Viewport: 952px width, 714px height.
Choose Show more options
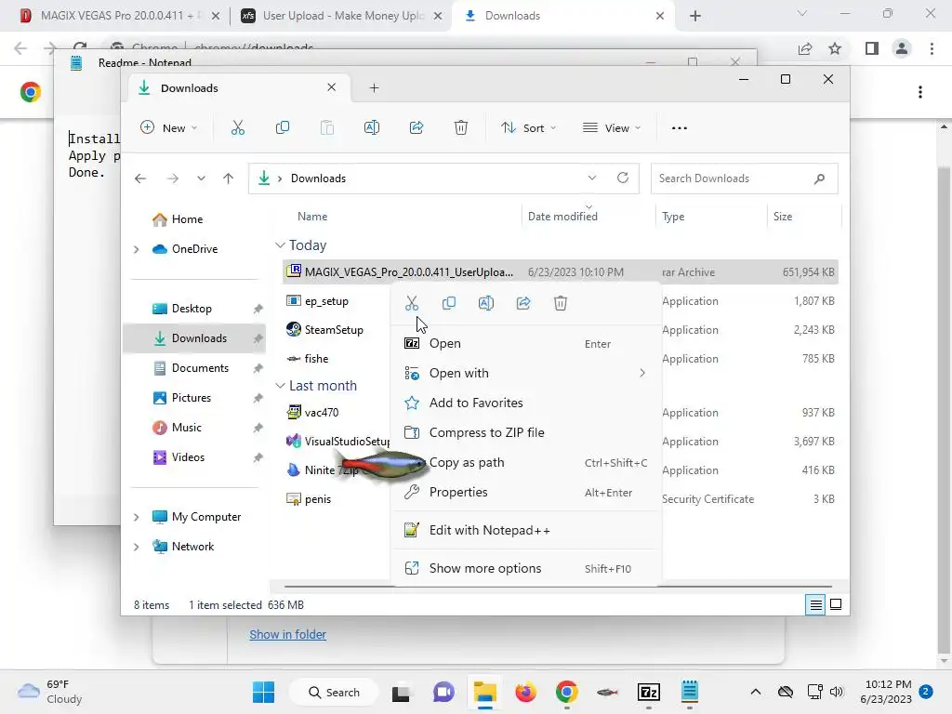526,569
